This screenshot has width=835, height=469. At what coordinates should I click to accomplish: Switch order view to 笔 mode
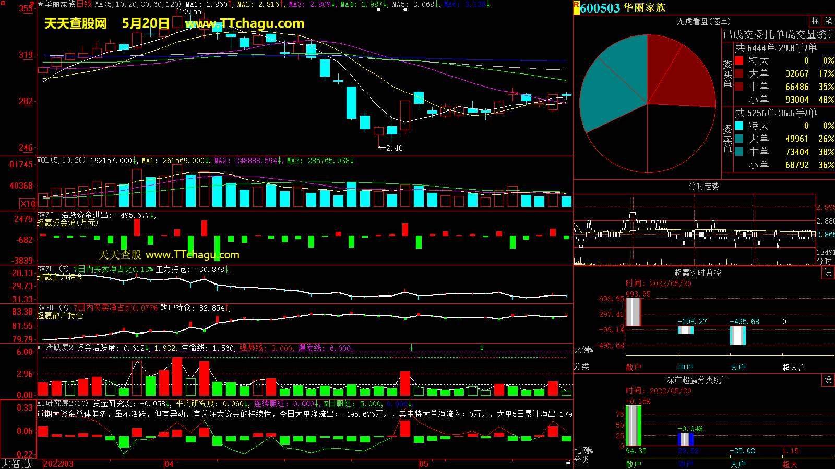pyautogui.click(x=828, y=21)
